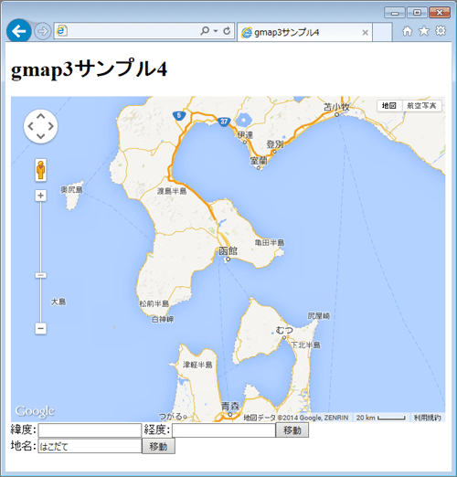Screen dimensions: 457x477
Task: Click the 地名 field containing はこだて
Action: (90, 446)
